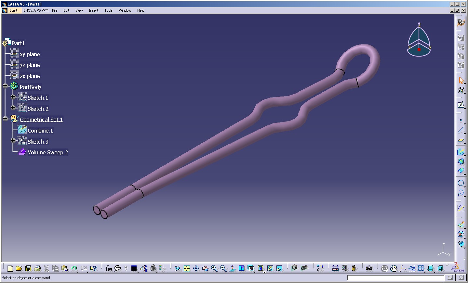Viewport: 468px width, 283px height.
Task: Collapse the Geometrical Set.1 node
Action: pos(5,119)
